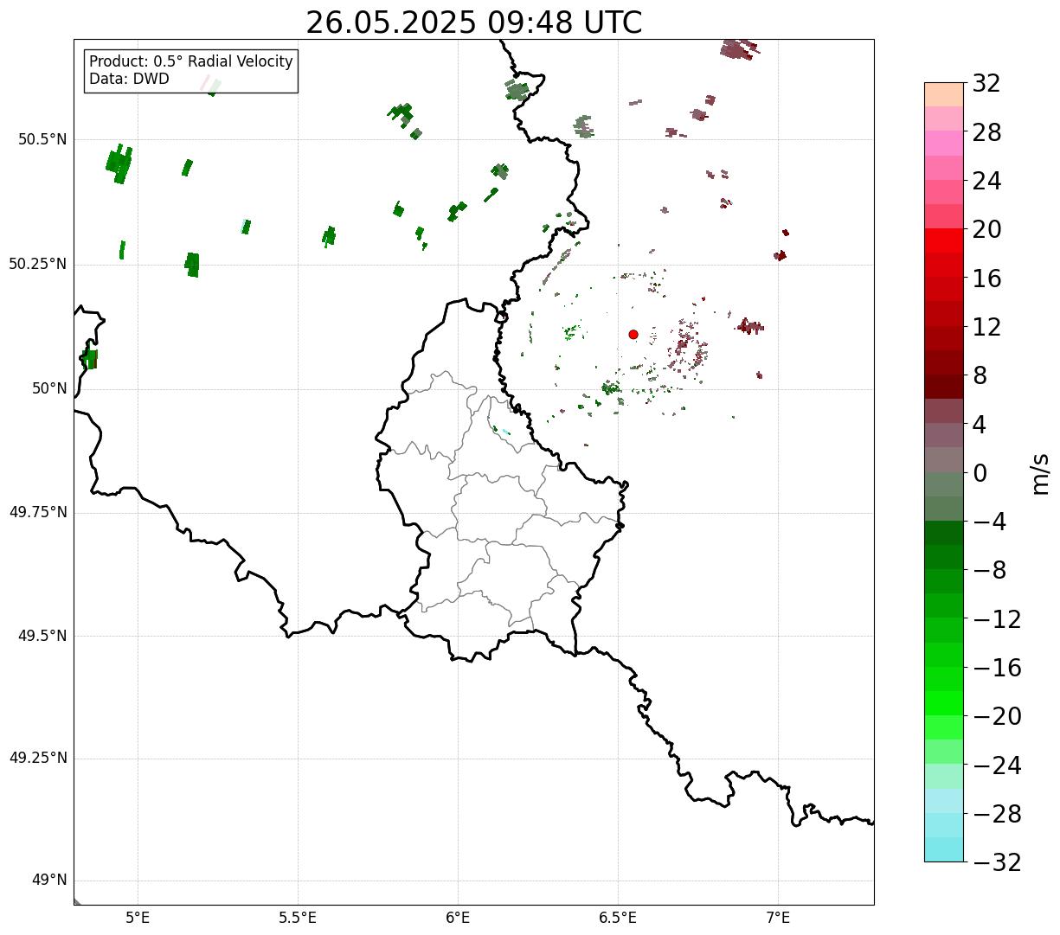Click the colorbar tick label −24

point(997,765)
